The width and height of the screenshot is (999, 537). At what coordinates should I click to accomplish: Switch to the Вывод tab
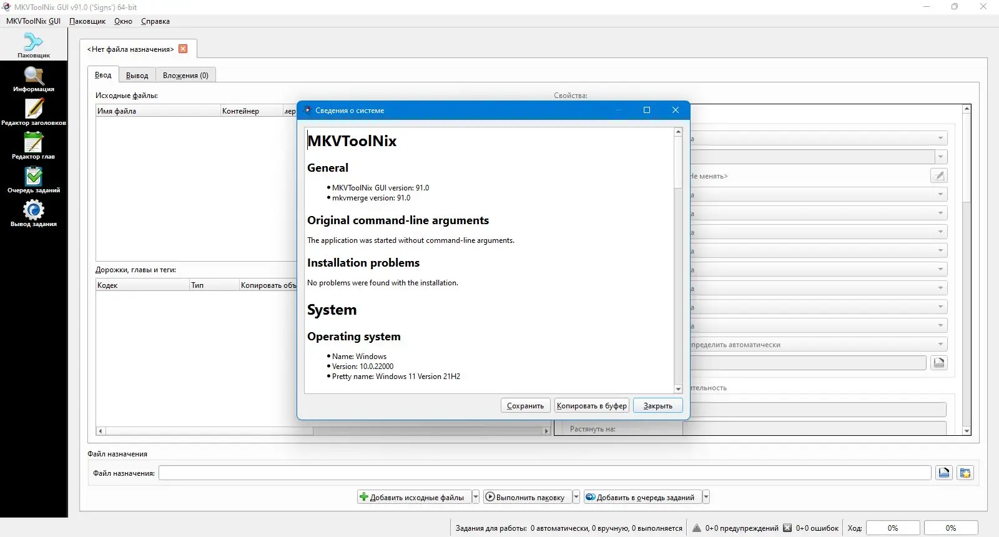[x=137, y=76]
